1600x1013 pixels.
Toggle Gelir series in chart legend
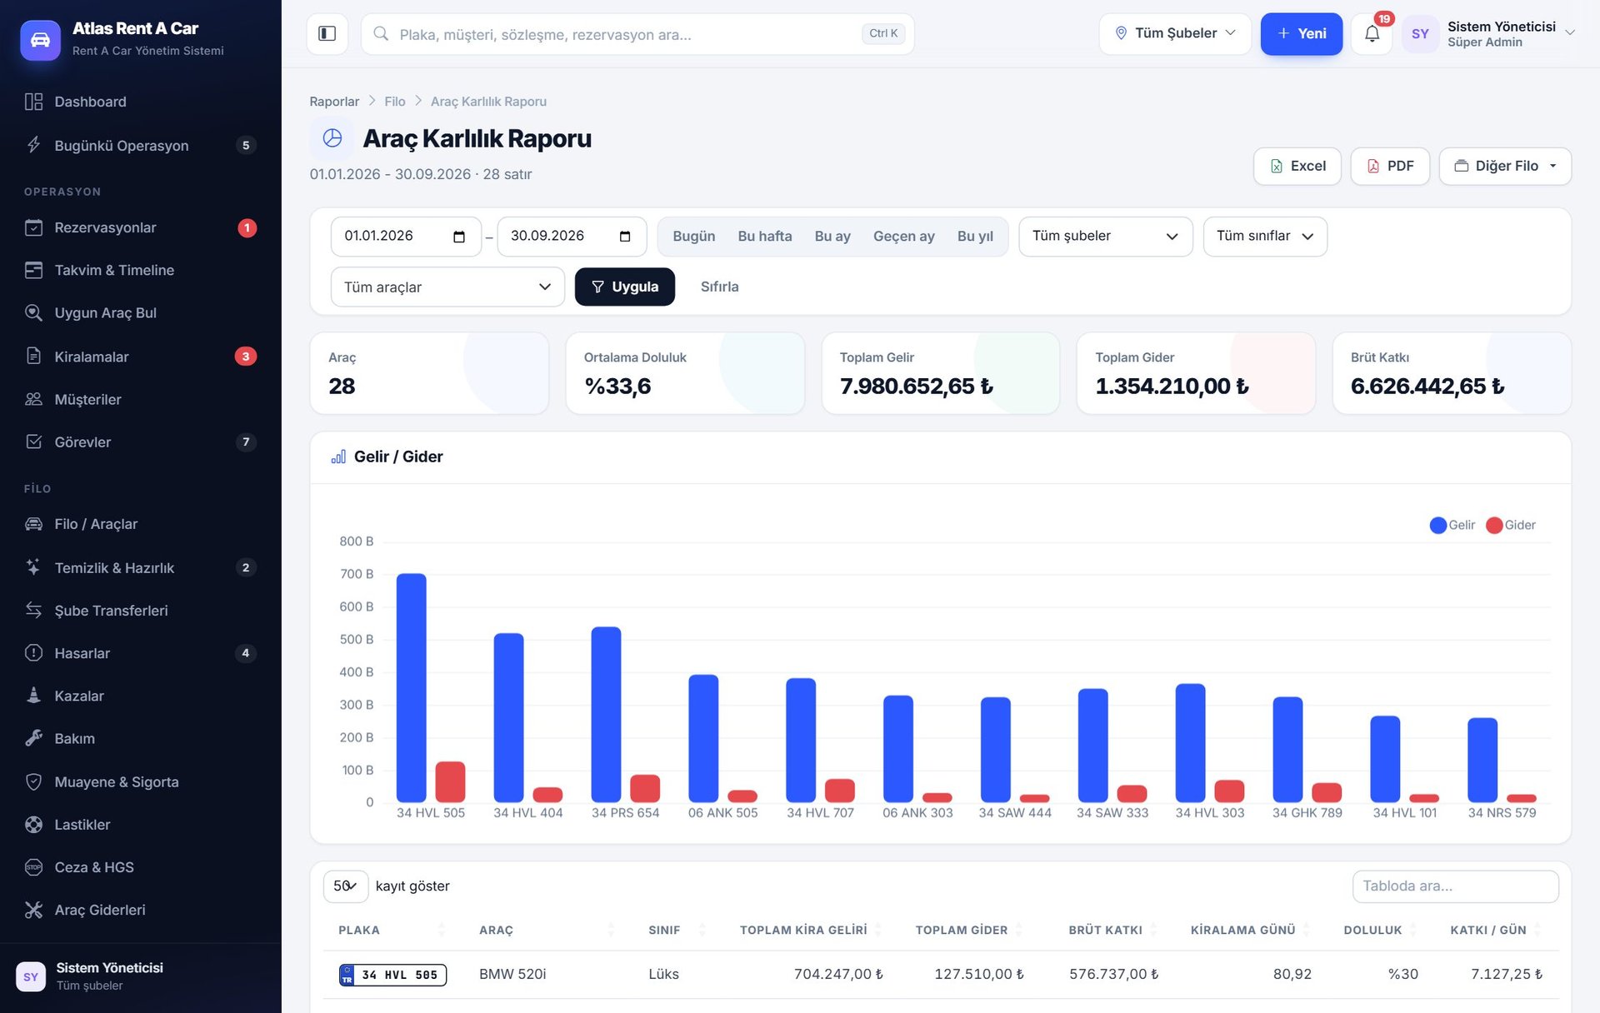1452,525
